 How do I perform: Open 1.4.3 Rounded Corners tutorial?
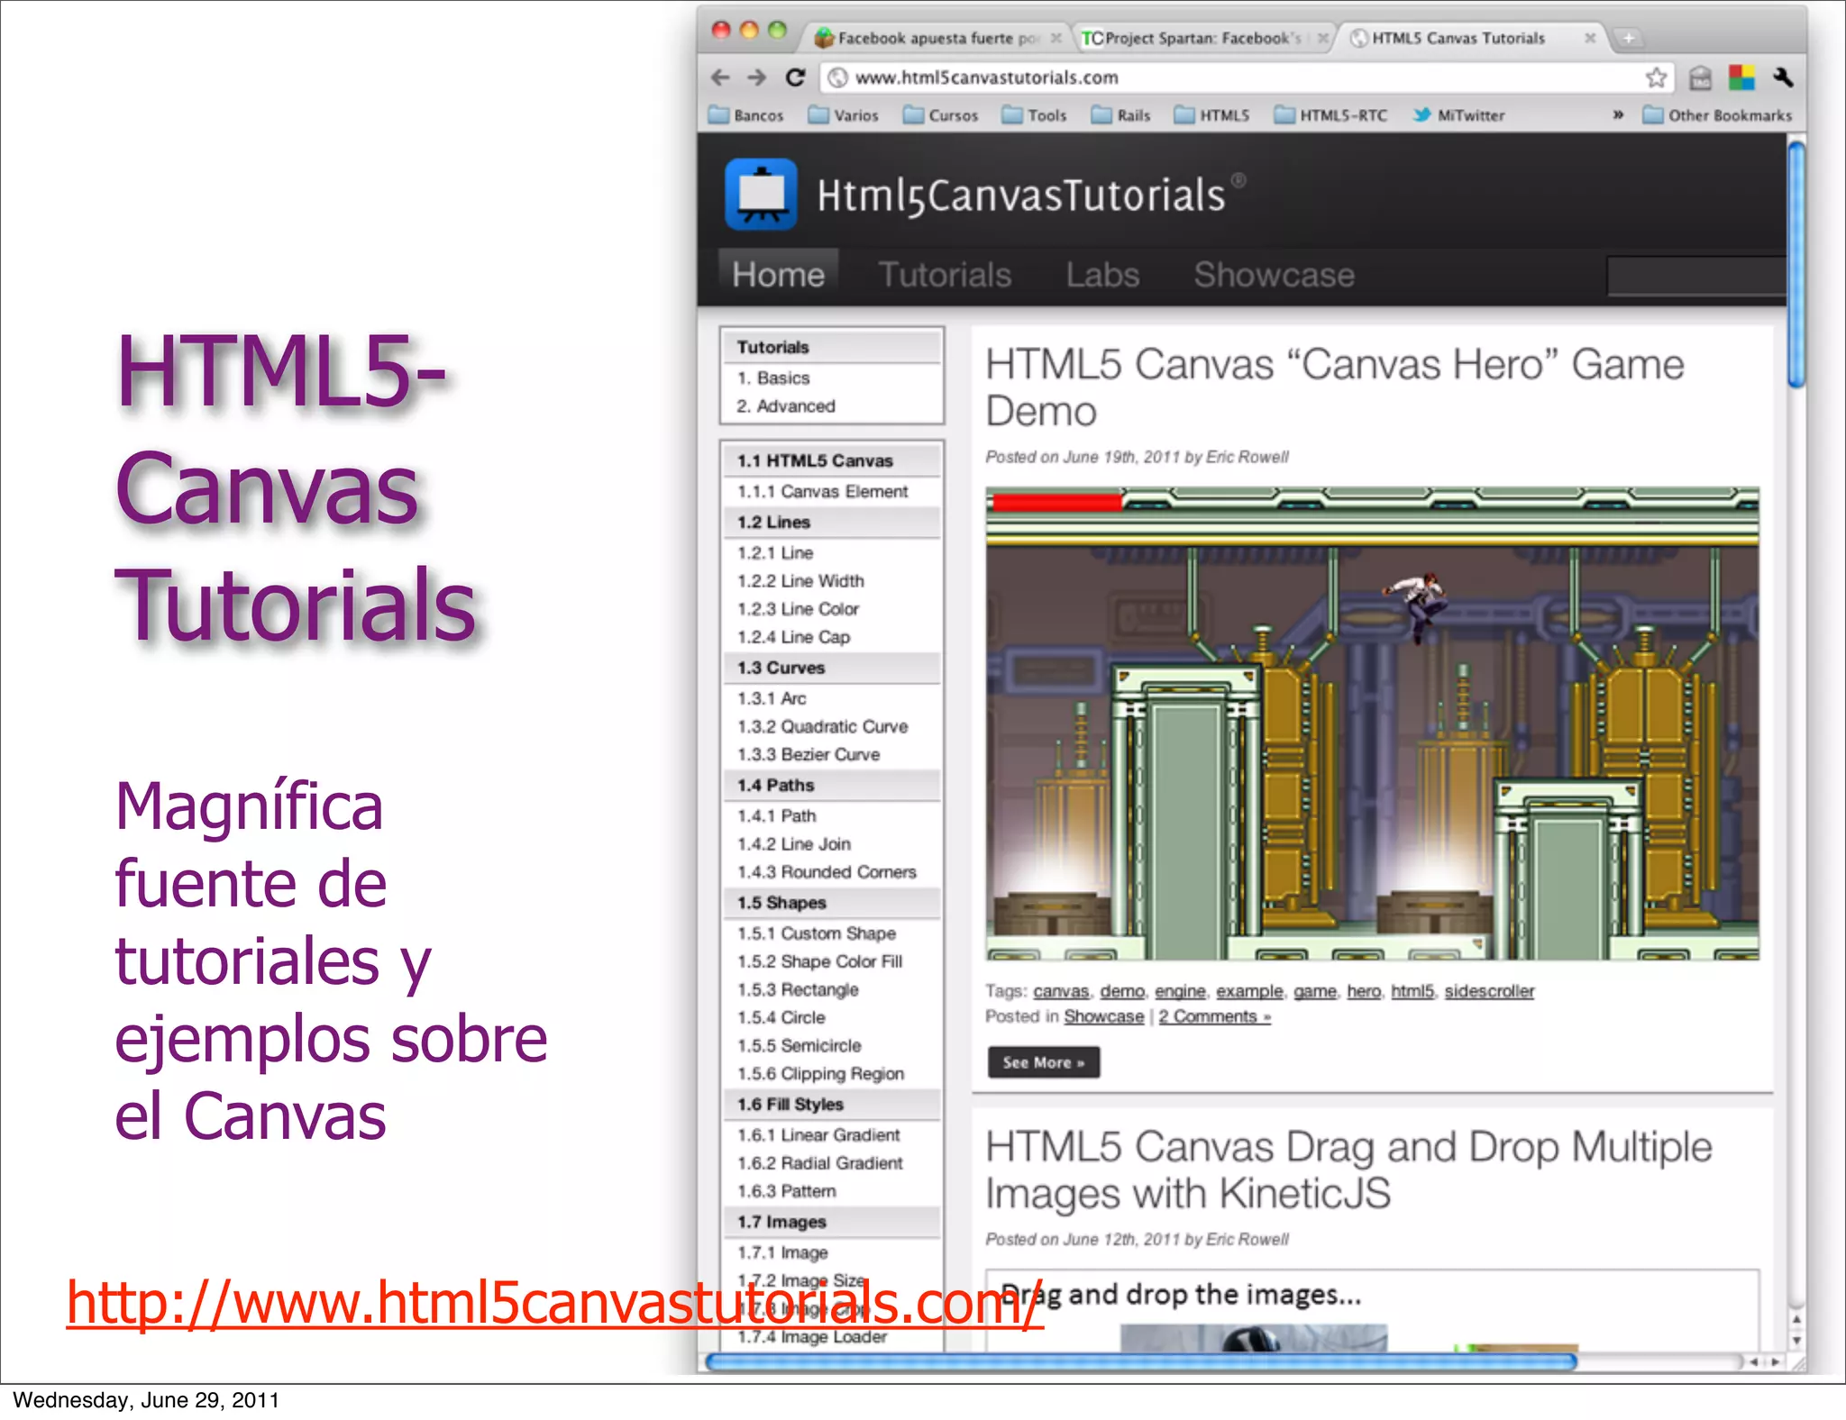point(827,872)
